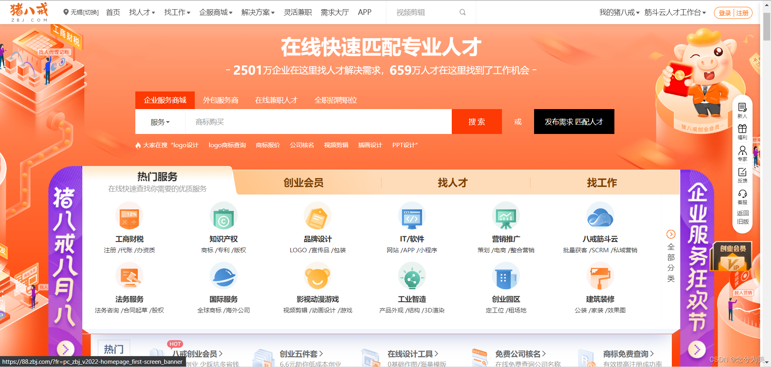
Task: Click the 福利 gift icon
Action: click(742, 129)
